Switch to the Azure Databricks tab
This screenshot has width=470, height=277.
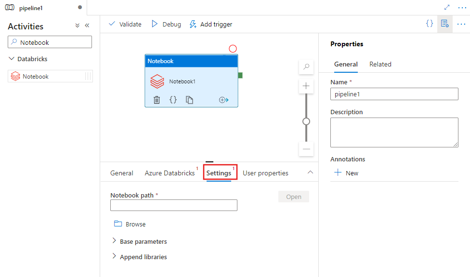pyautogui.click(x=170, y=173)
